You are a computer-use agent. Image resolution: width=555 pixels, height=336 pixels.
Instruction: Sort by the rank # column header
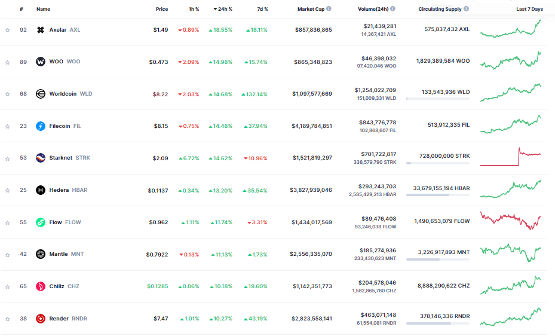coord(22,9)
